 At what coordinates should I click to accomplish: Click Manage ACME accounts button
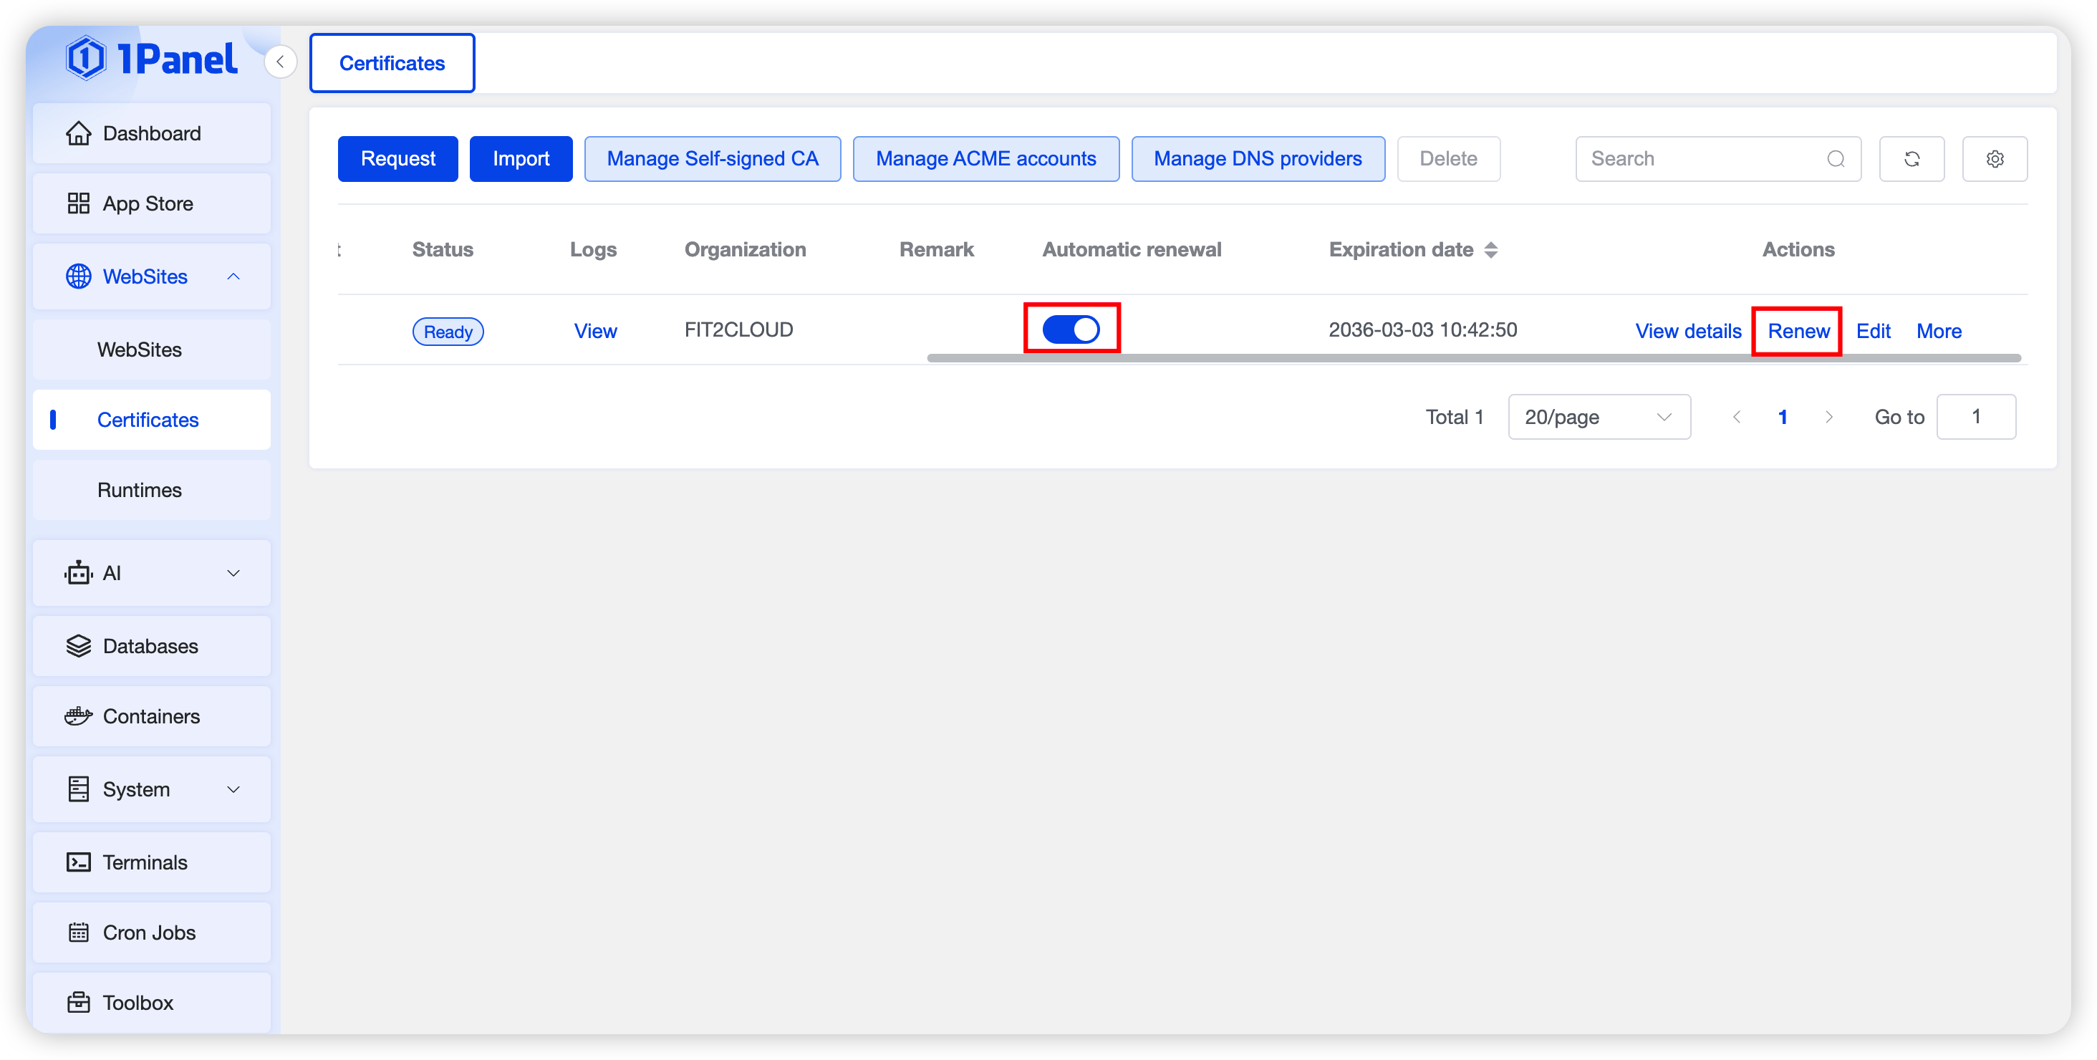985,159
